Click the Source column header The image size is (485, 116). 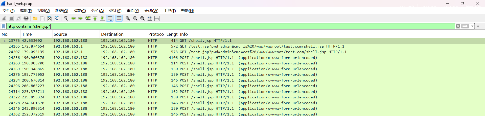click(x=60, y=34)
